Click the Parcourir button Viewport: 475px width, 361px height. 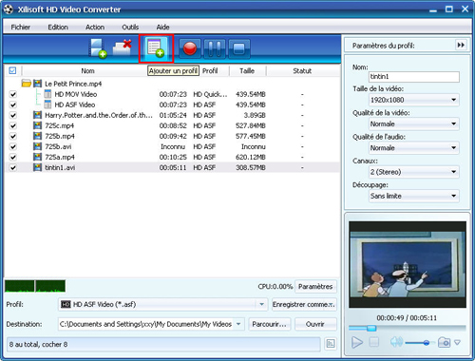click(x=269, y=324)
